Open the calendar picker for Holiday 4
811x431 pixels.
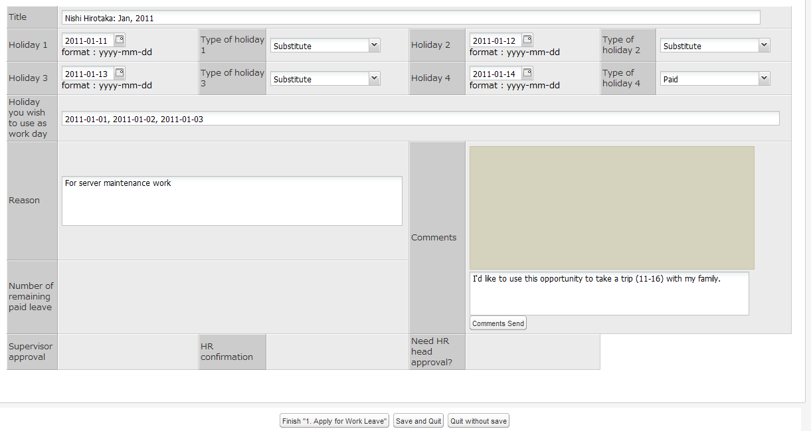point(527,73)
